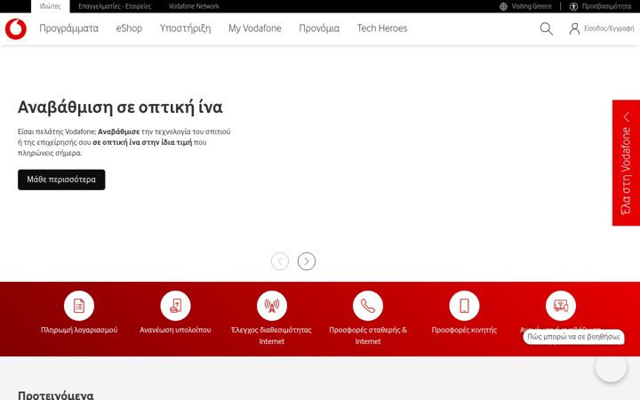Image resolution: width=640 pixels, height=400 pixels.
Task: Click Προσφορές σταθερής & Internet label
Action: click(368, 335)
